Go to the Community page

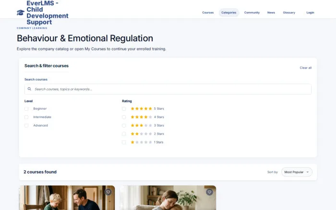coord(252,12)
